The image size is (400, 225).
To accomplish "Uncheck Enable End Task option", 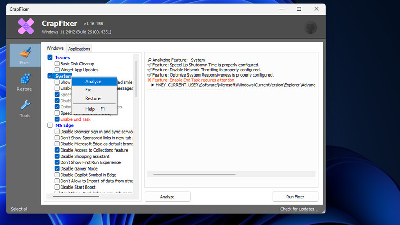I will [x=57, y=119].
